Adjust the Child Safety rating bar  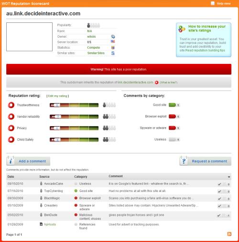point(74,140)
